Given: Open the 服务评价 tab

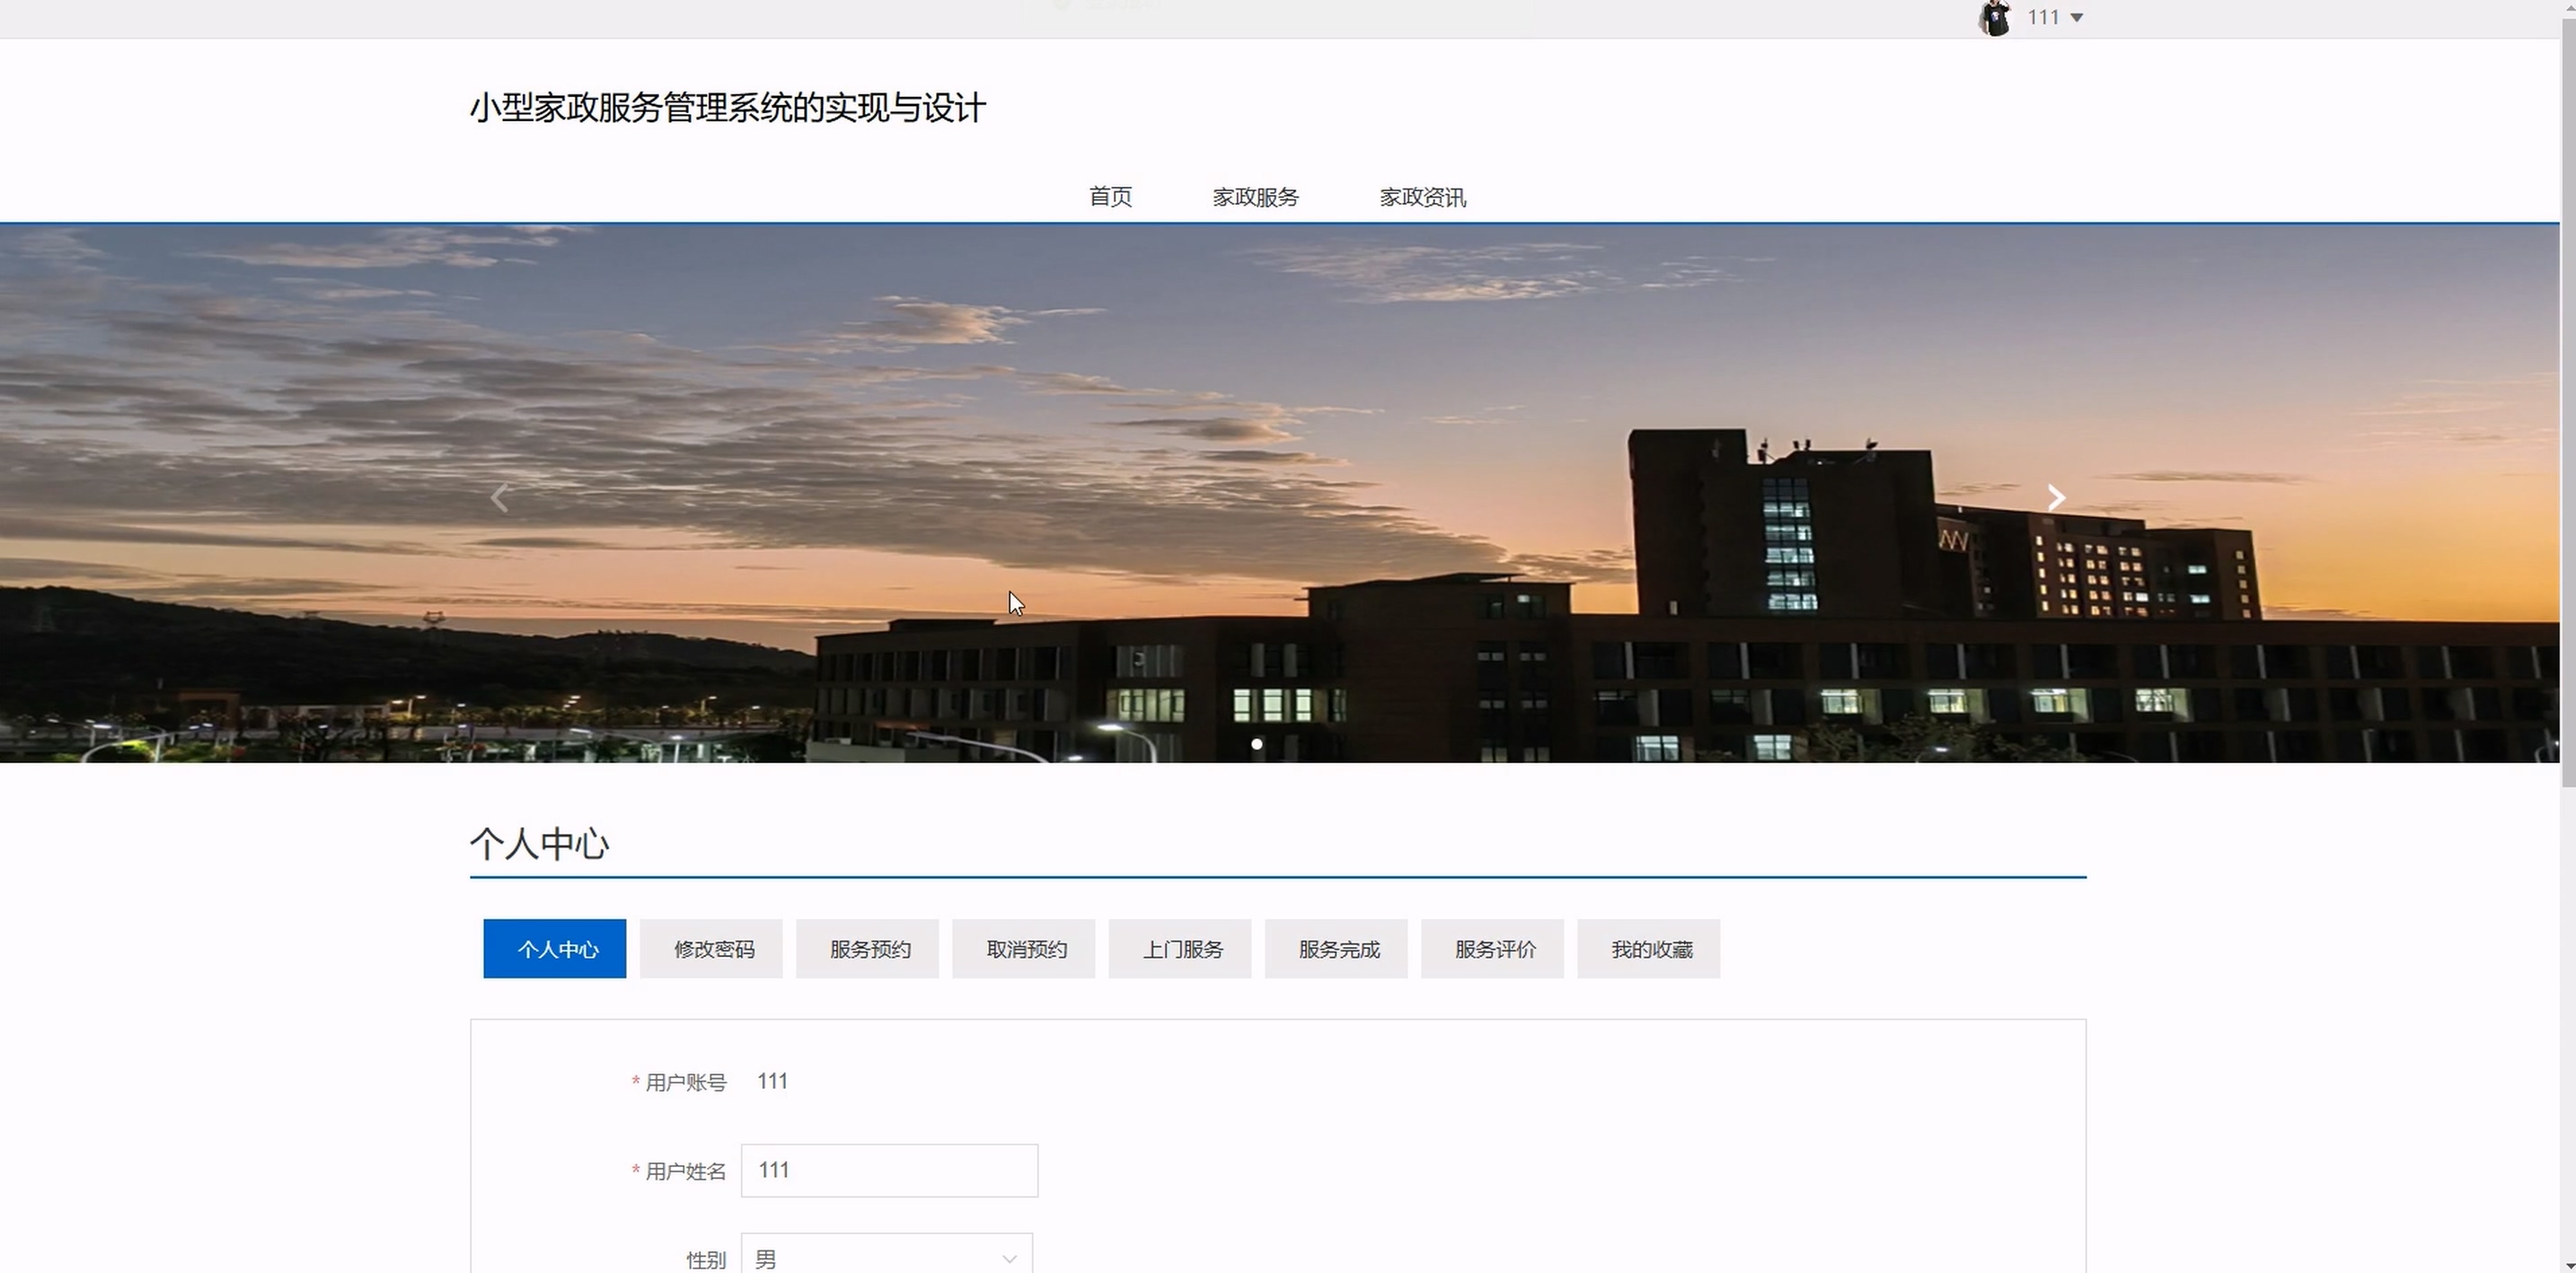Looking at the screenshot, I should tap(1492, 948).
